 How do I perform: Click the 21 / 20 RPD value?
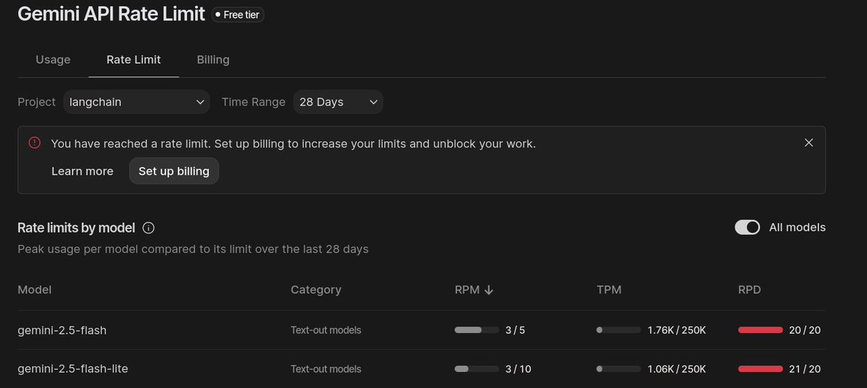(x=805, y=368)
